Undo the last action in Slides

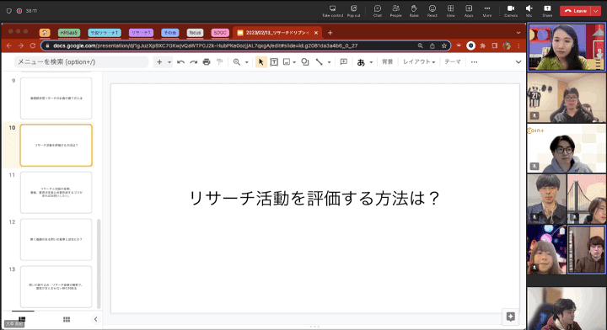click(x=180, y=61)
